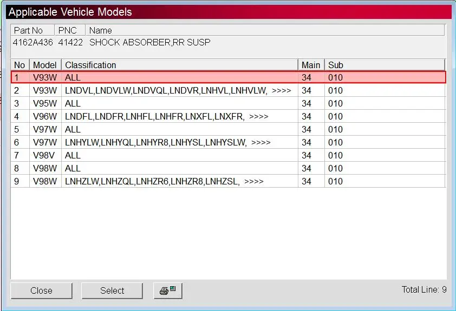This screenshot has width=456, height=311.
Task: Expand the truncated classification list starting with LNDVL
Action: coord(281,91)
